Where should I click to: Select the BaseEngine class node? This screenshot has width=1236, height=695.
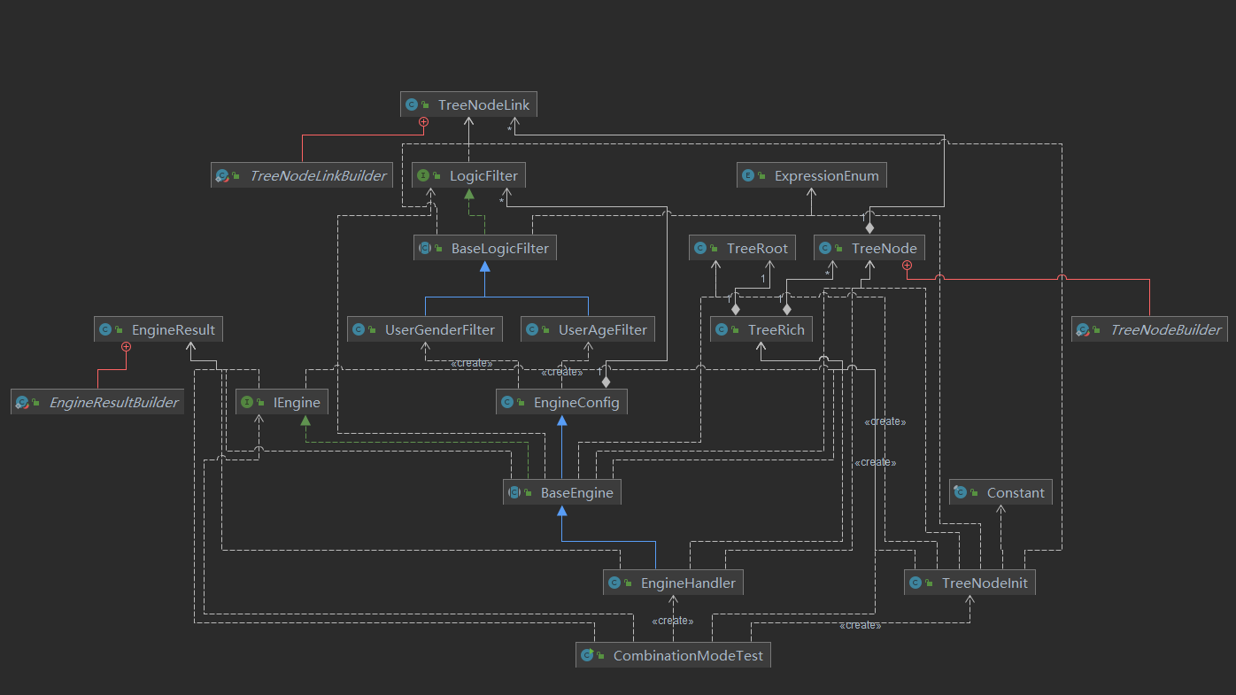coord(562,492)
